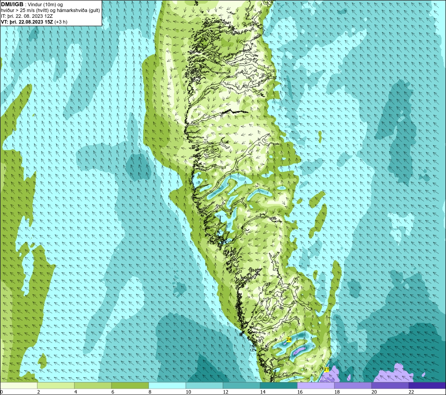
Task: Select the 18–20 m/s medium purple legend swatch
Action: (353, 385)
